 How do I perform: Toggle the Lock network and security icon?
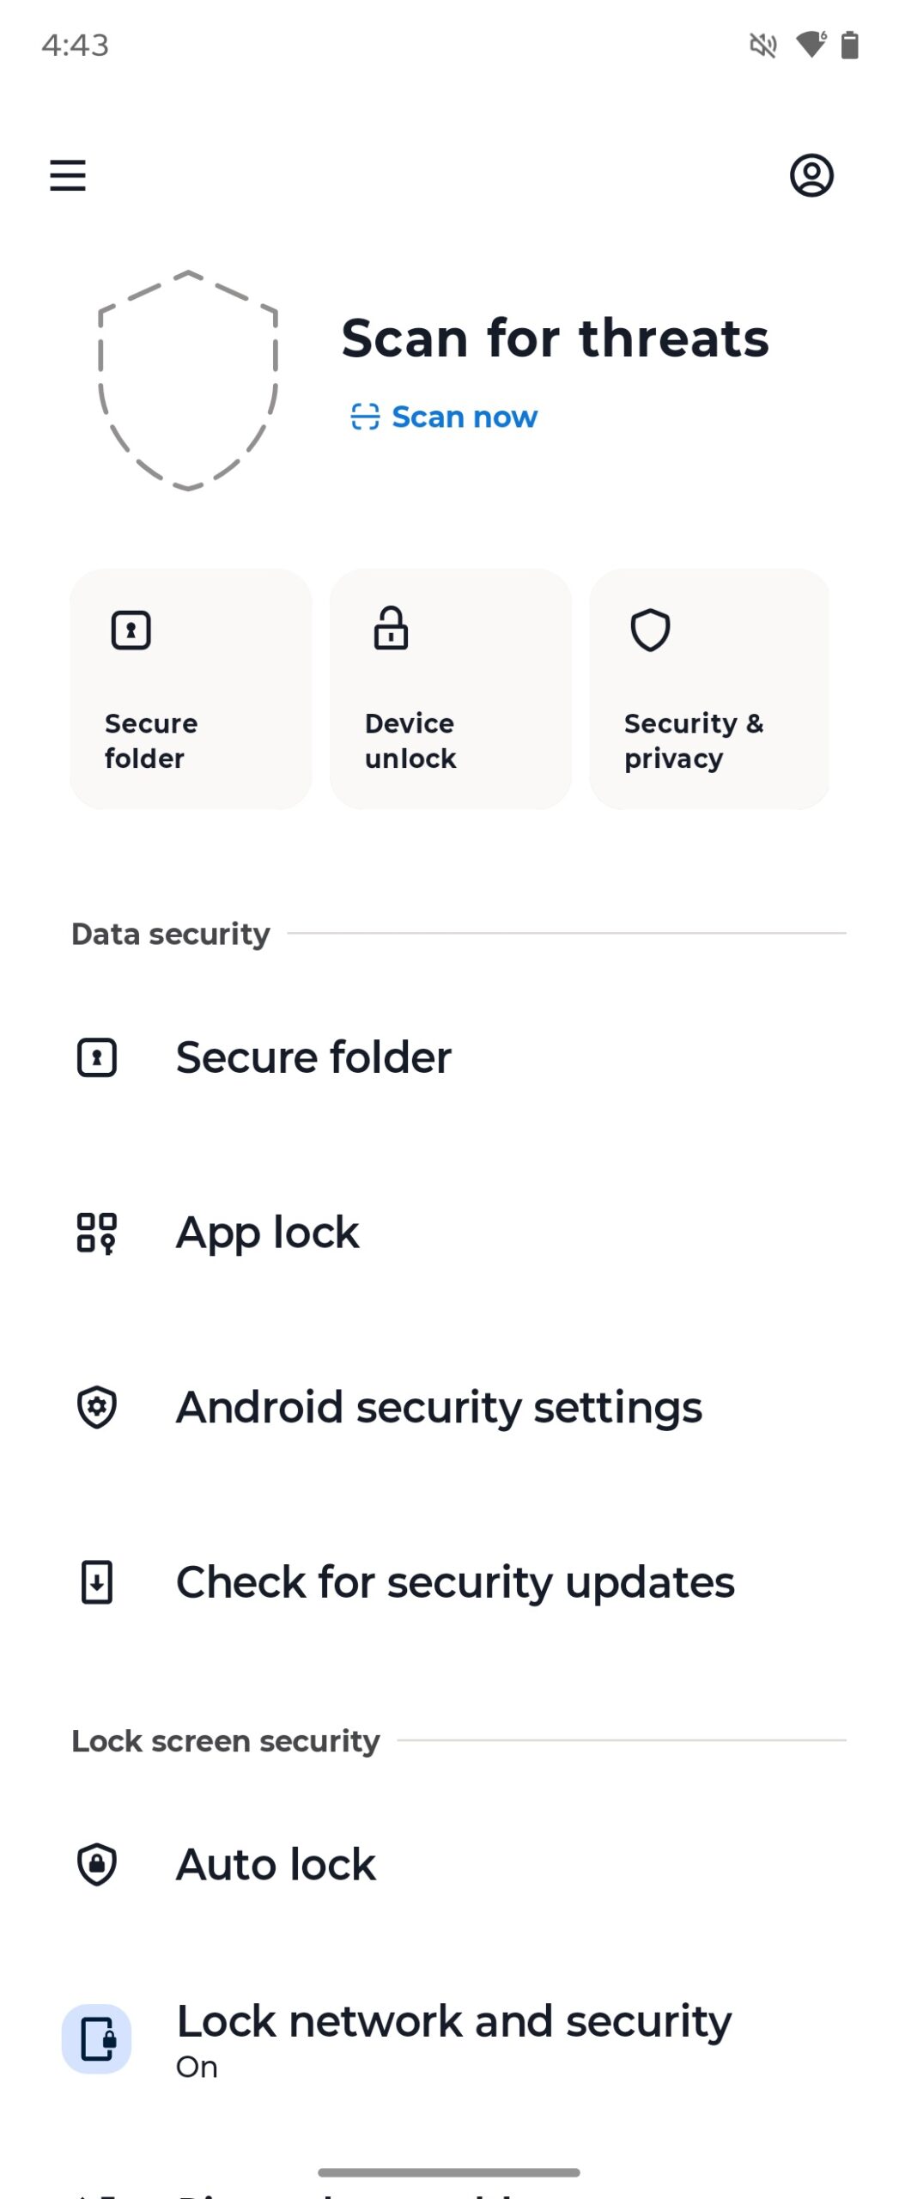[x=97, y=2039]
